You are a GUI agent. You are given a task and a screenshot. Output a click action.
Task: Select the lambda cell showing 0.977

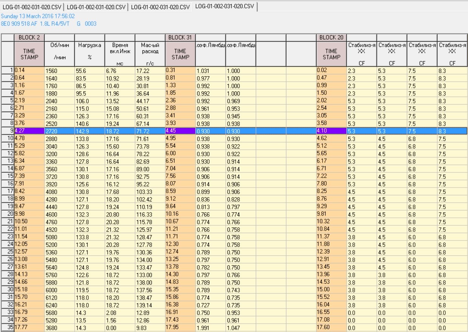tap(210, 78)
